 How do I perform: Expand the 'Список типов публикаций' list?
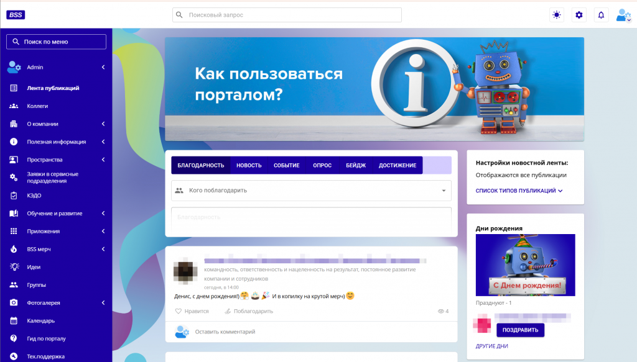(x=519, y=191)
